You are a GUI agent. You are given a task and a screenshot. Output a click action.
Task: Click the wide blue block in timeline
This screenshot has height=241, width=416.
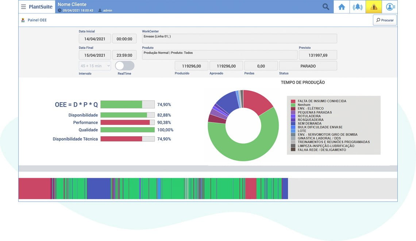[99, 188]
